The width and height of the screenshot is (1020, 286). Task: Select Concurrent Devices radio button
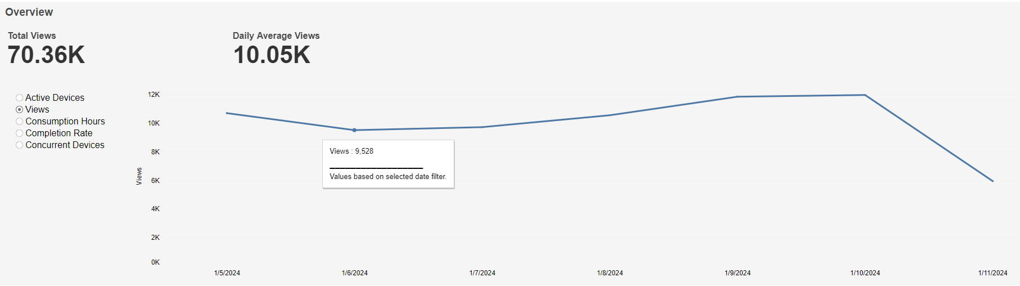20,145
